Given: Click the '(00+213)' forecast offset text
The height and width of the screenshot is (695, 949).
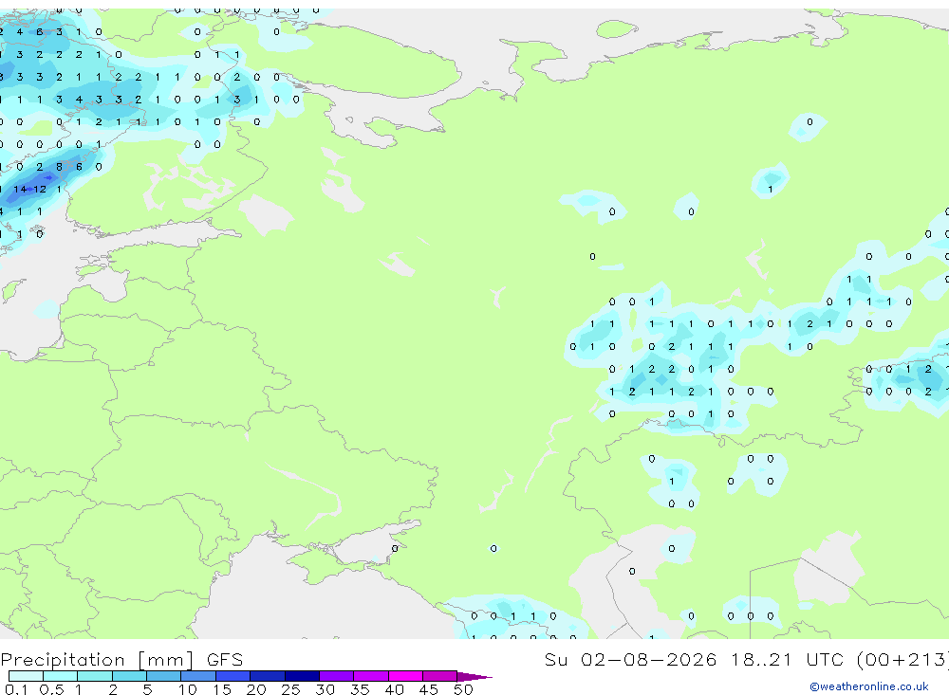Looking at the screenshot, I should pyautogui.click(x=902, y=660).
